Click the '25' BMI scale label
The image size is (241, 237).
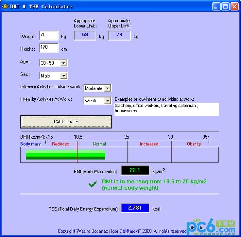point(127,137)
